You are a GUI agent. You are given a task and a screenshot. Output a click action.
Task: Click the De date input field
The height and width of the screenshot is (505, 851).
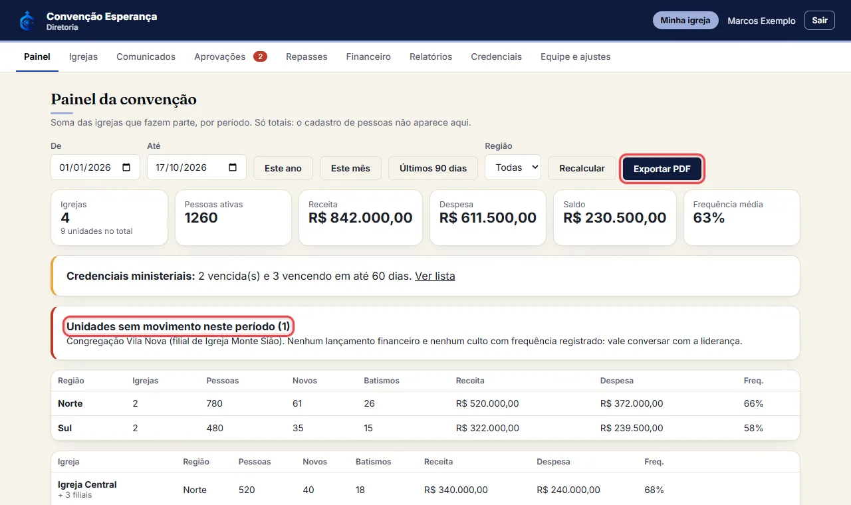[x=95, y=167]
